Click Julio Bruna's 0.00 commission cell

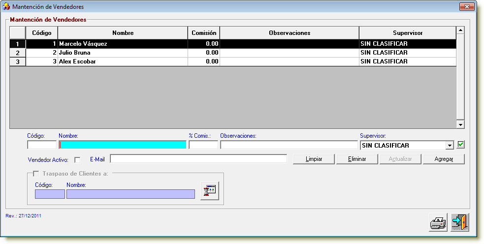click(204, 53)
